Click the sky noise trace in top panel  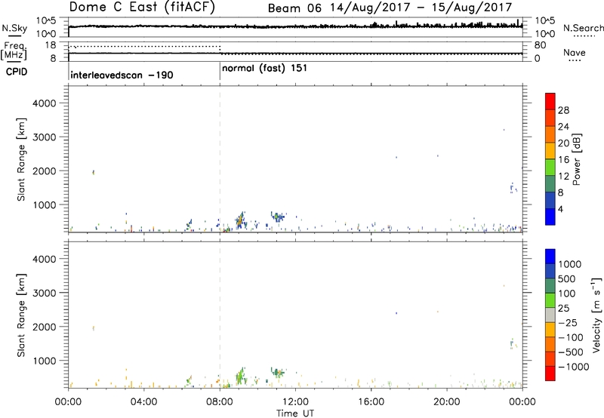point(295,26)
